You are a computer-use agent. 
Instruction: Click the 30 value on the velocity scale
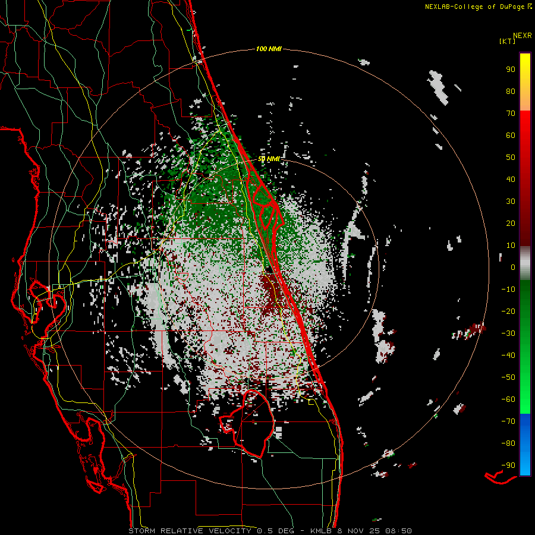click(x=511, y=202)
